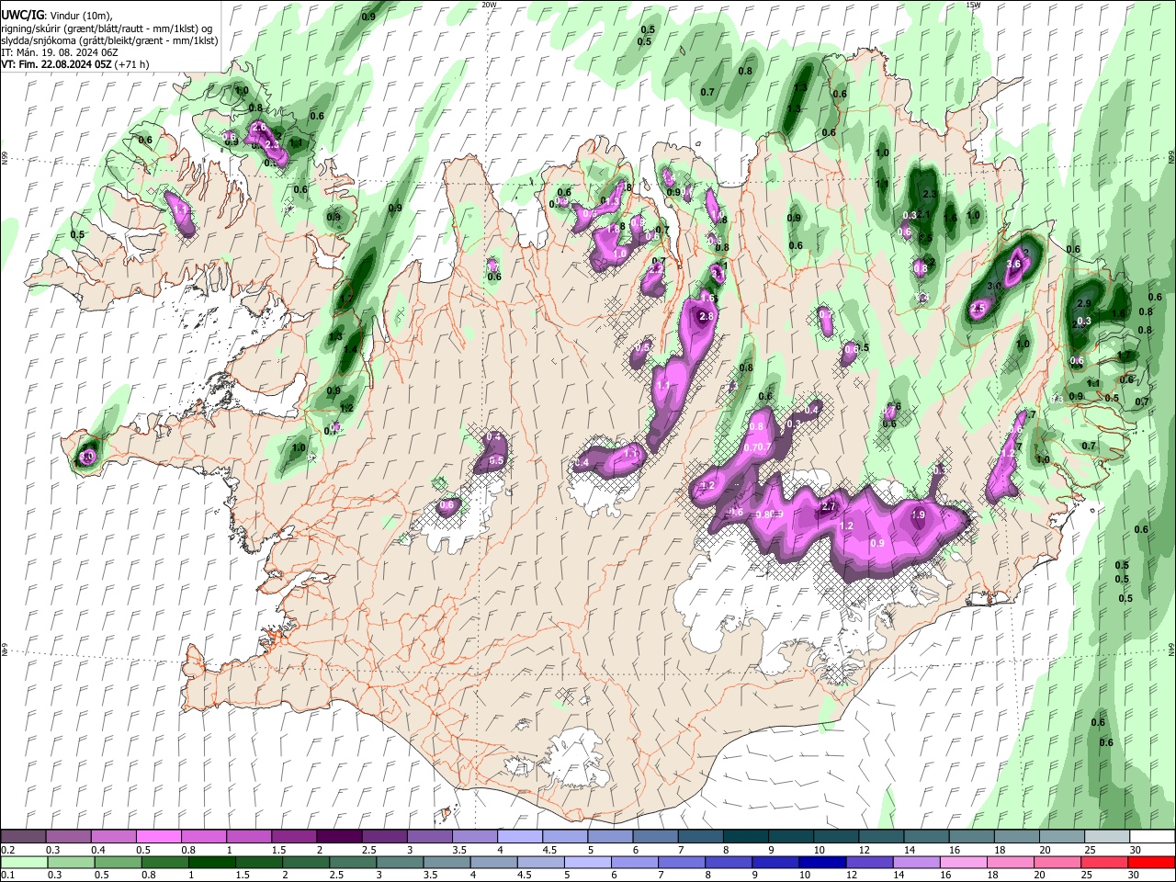
Task: Click the bright red 30 swatch ending the rain legend
Action: pyautogui.click(x=1151, y=862)
